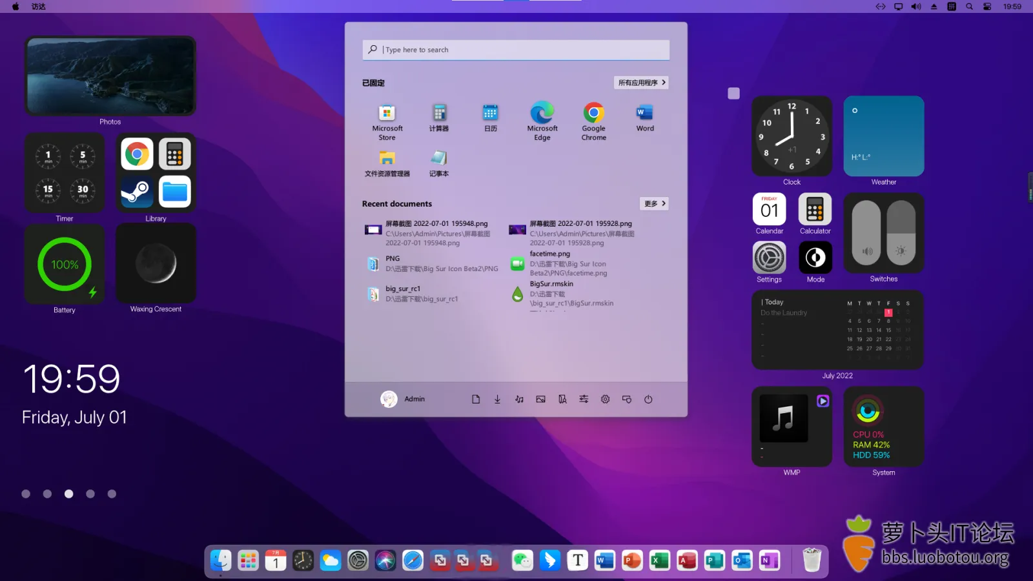The width and height of the screenshot is (1033, 581).
Task: Select July 1 in calendar widget
Action: pos(888,312)
